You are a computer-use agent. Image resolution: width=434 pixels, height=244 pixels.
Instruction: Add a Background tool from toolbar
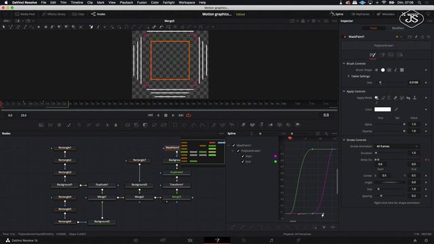tap(41, 125)
